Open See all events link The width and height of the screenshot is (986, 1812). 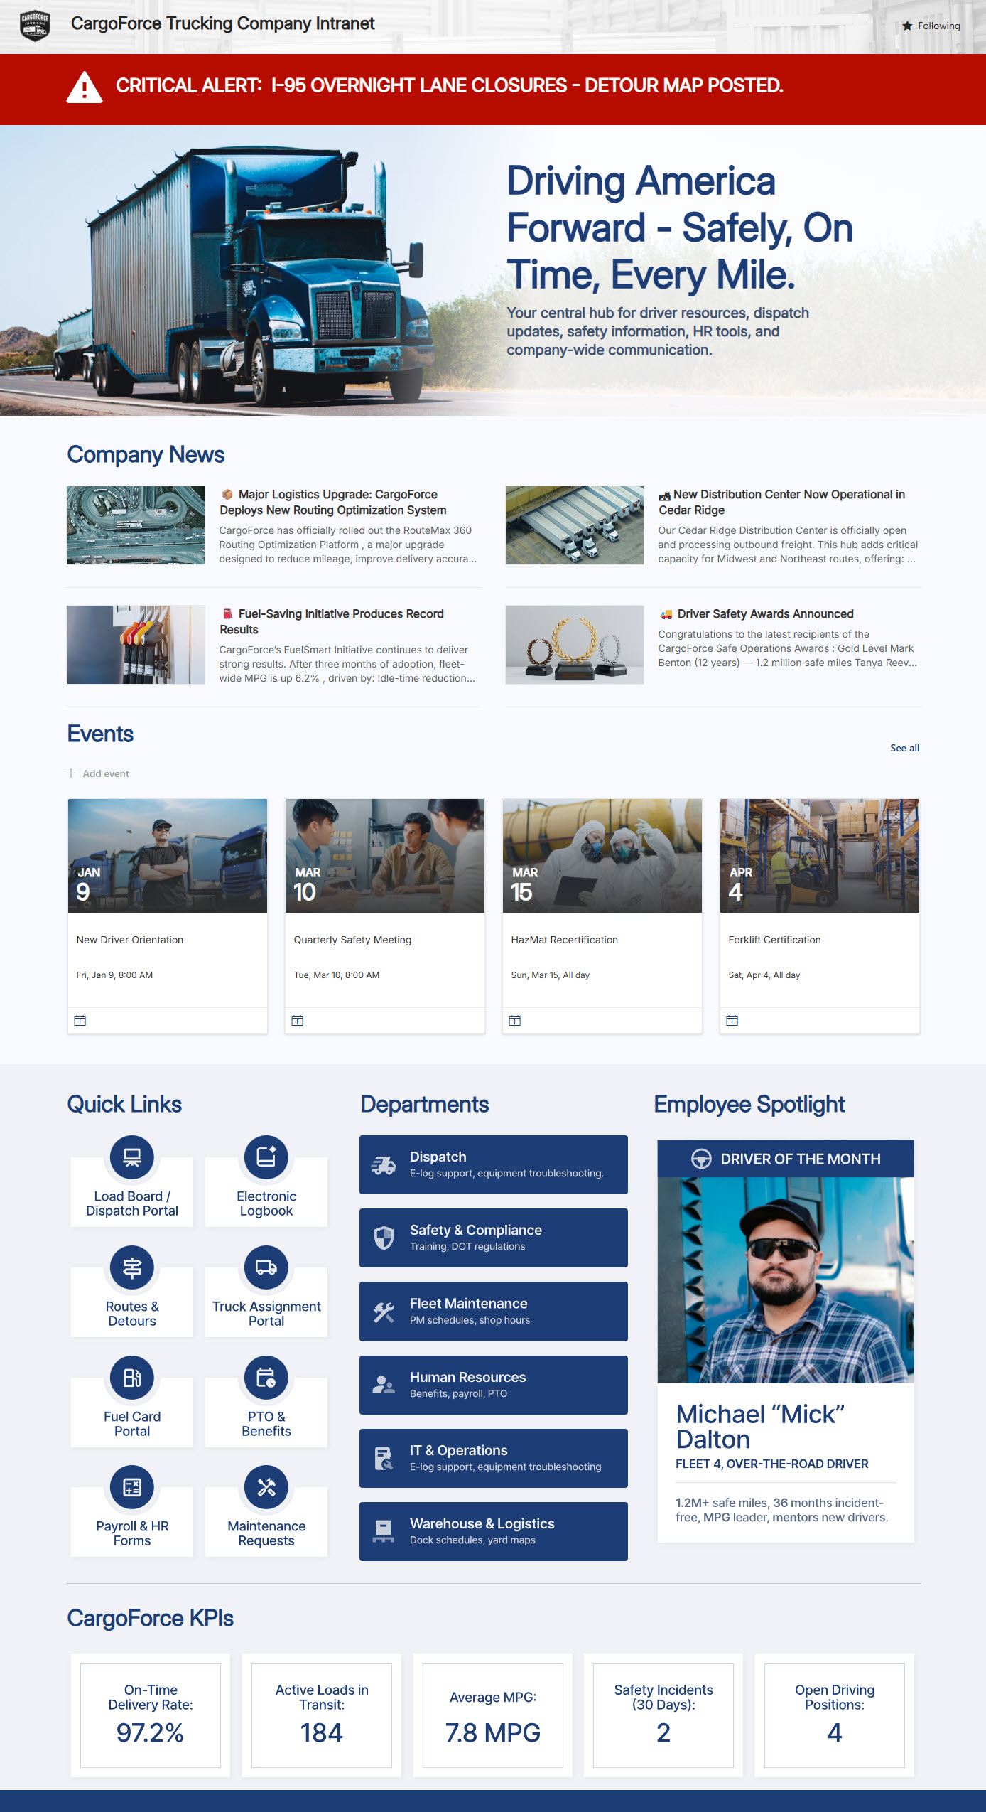pyautogui.click(x=904, y=748)
